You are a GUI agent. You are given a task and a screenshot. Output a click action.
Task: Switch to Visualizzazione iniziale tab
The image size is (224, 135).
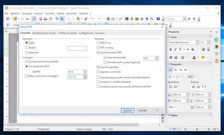(44, 33)
